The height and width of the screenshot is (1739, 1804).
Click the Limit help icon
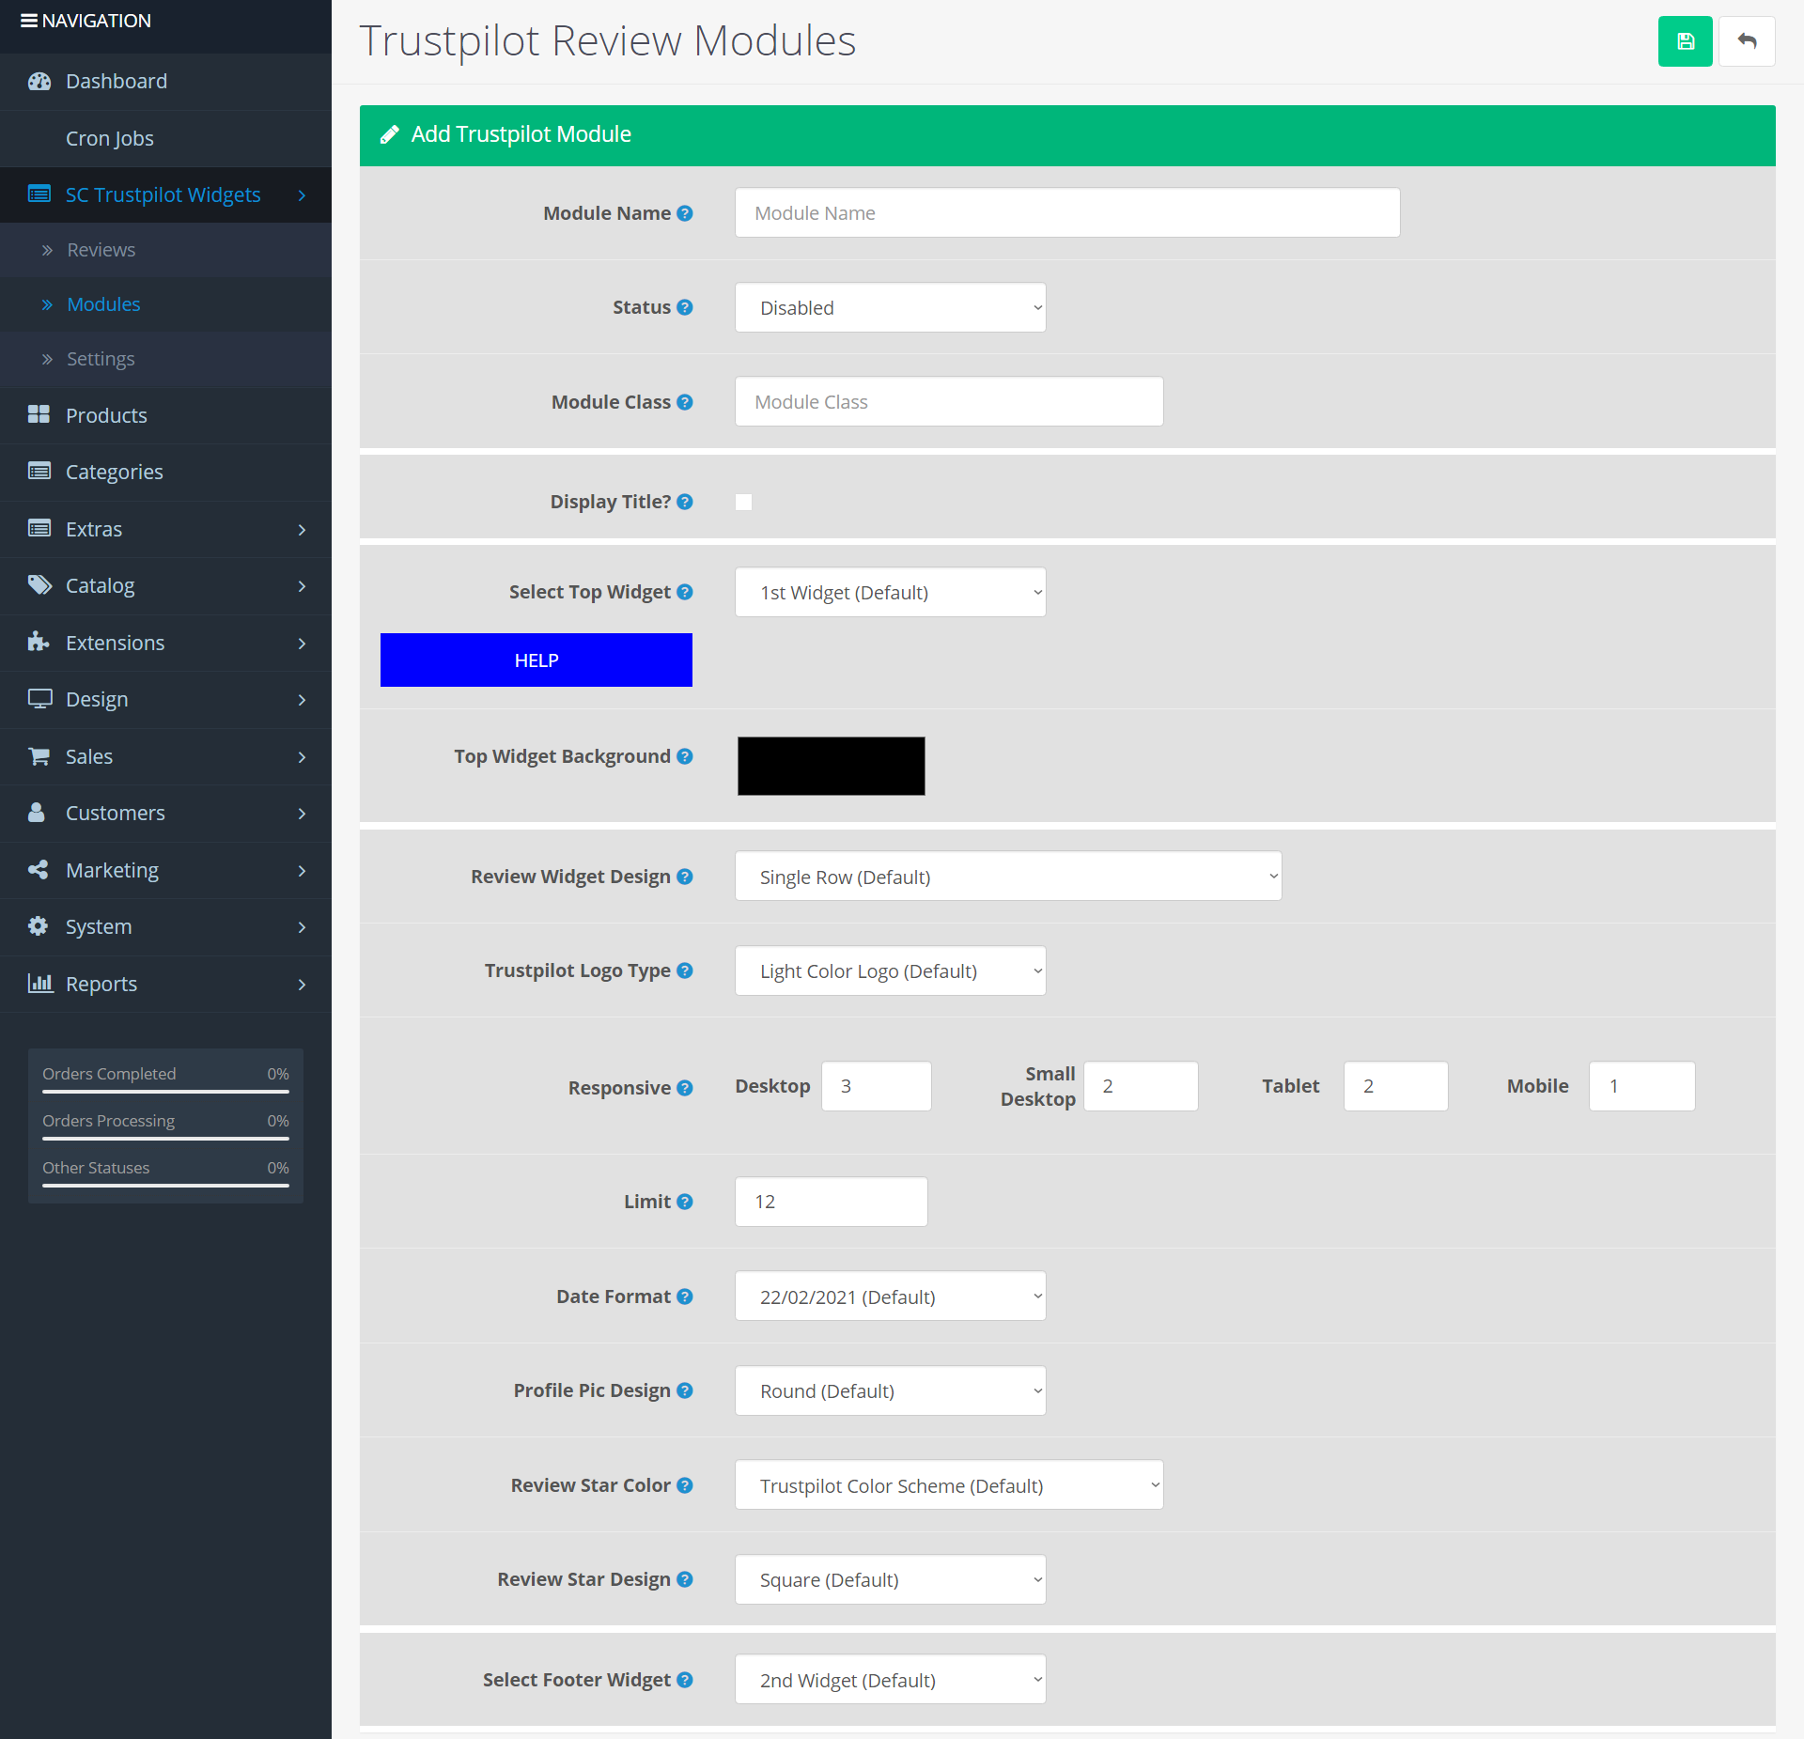(x=685, y=1202)
